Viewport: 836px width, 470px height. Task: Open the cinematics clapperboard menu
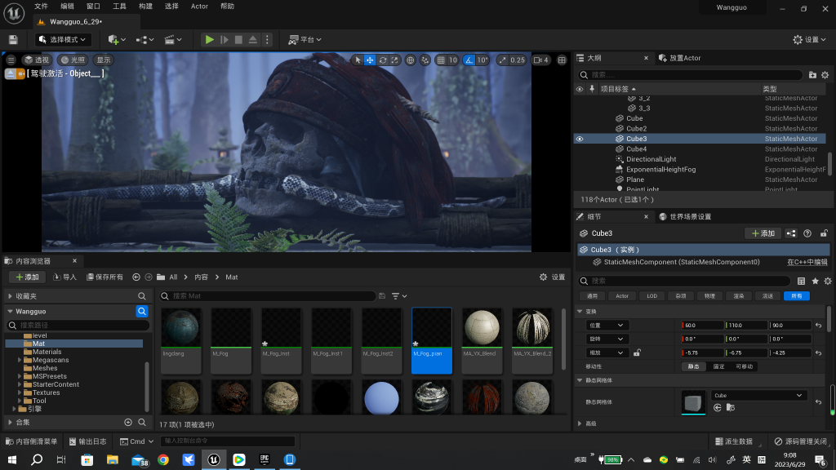click(173, 39)
